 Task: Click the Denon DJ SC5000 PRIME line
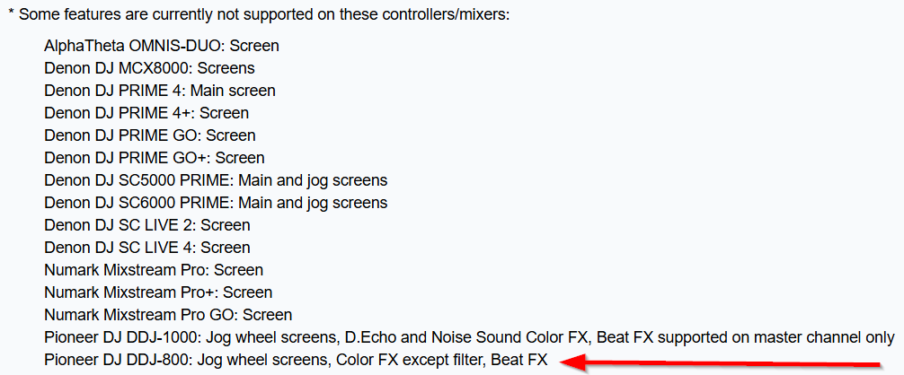point(216,180)
